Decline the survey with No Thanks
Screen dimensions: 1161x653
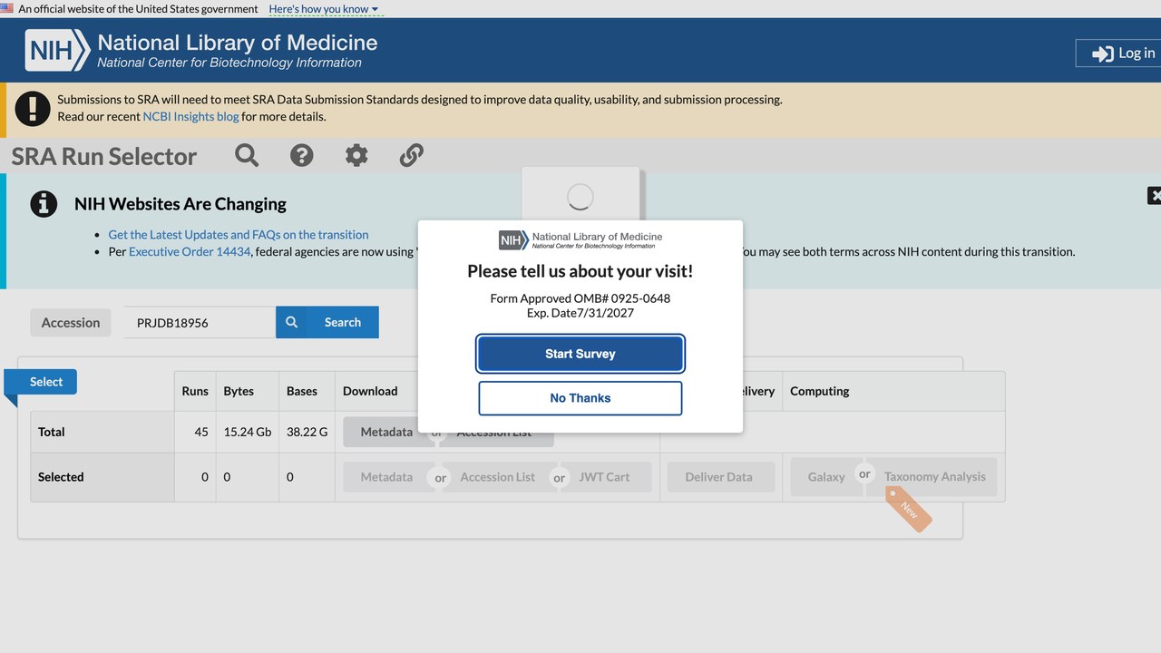tap(580, 398)
